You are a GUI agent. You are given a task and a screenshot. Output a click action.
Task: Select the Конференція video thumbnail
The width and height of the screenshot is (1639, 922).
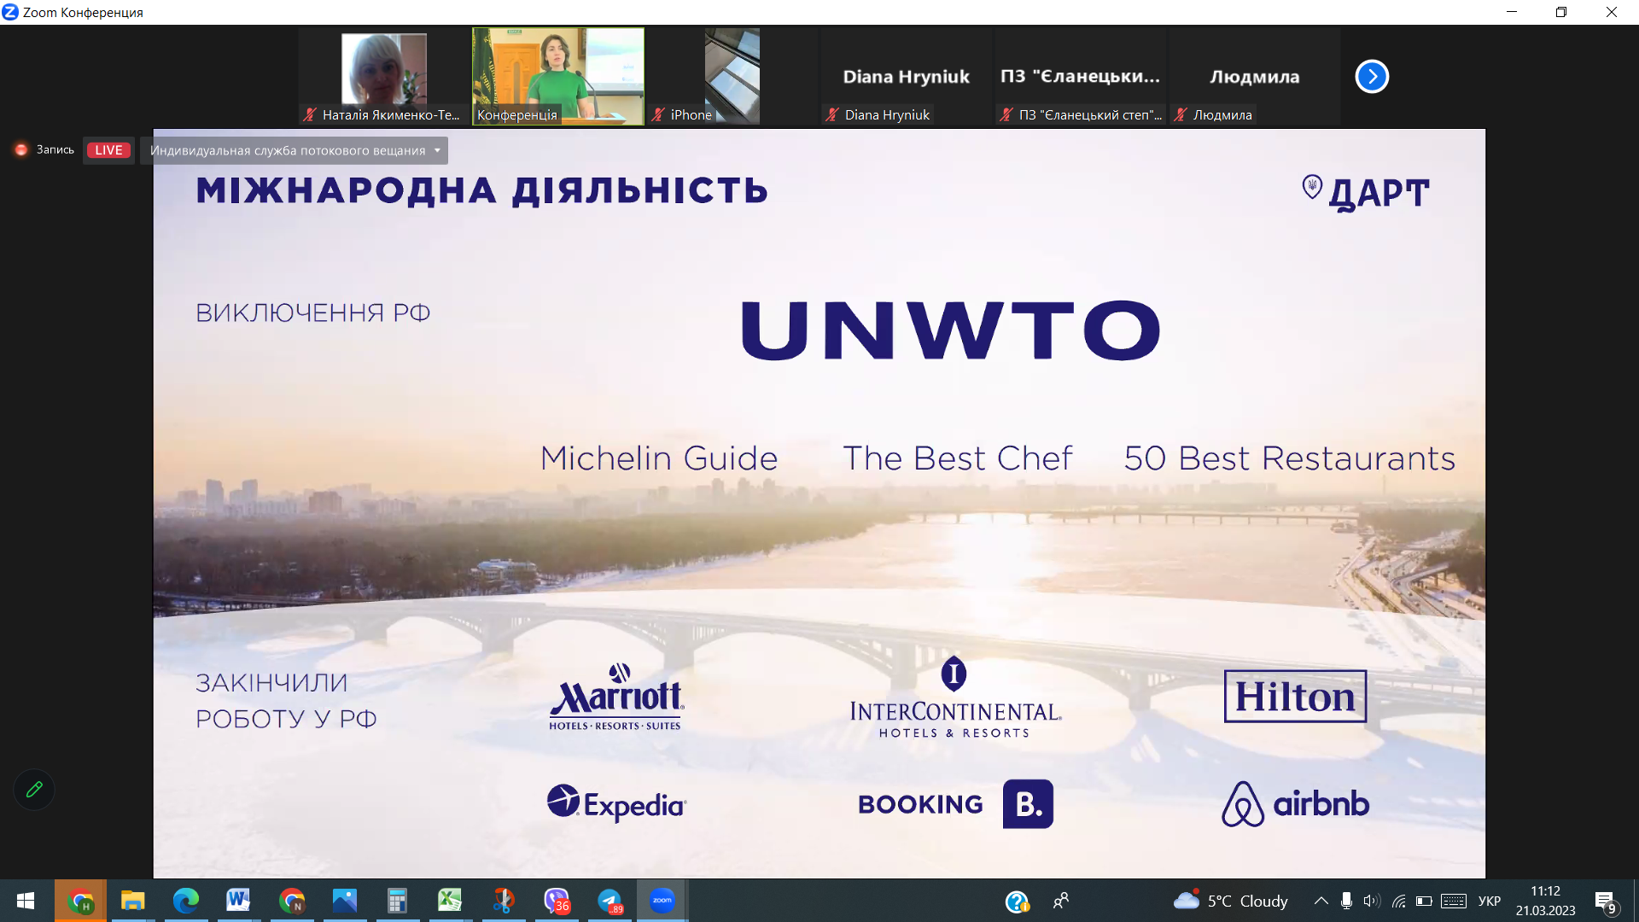click(x=558, y=77)
